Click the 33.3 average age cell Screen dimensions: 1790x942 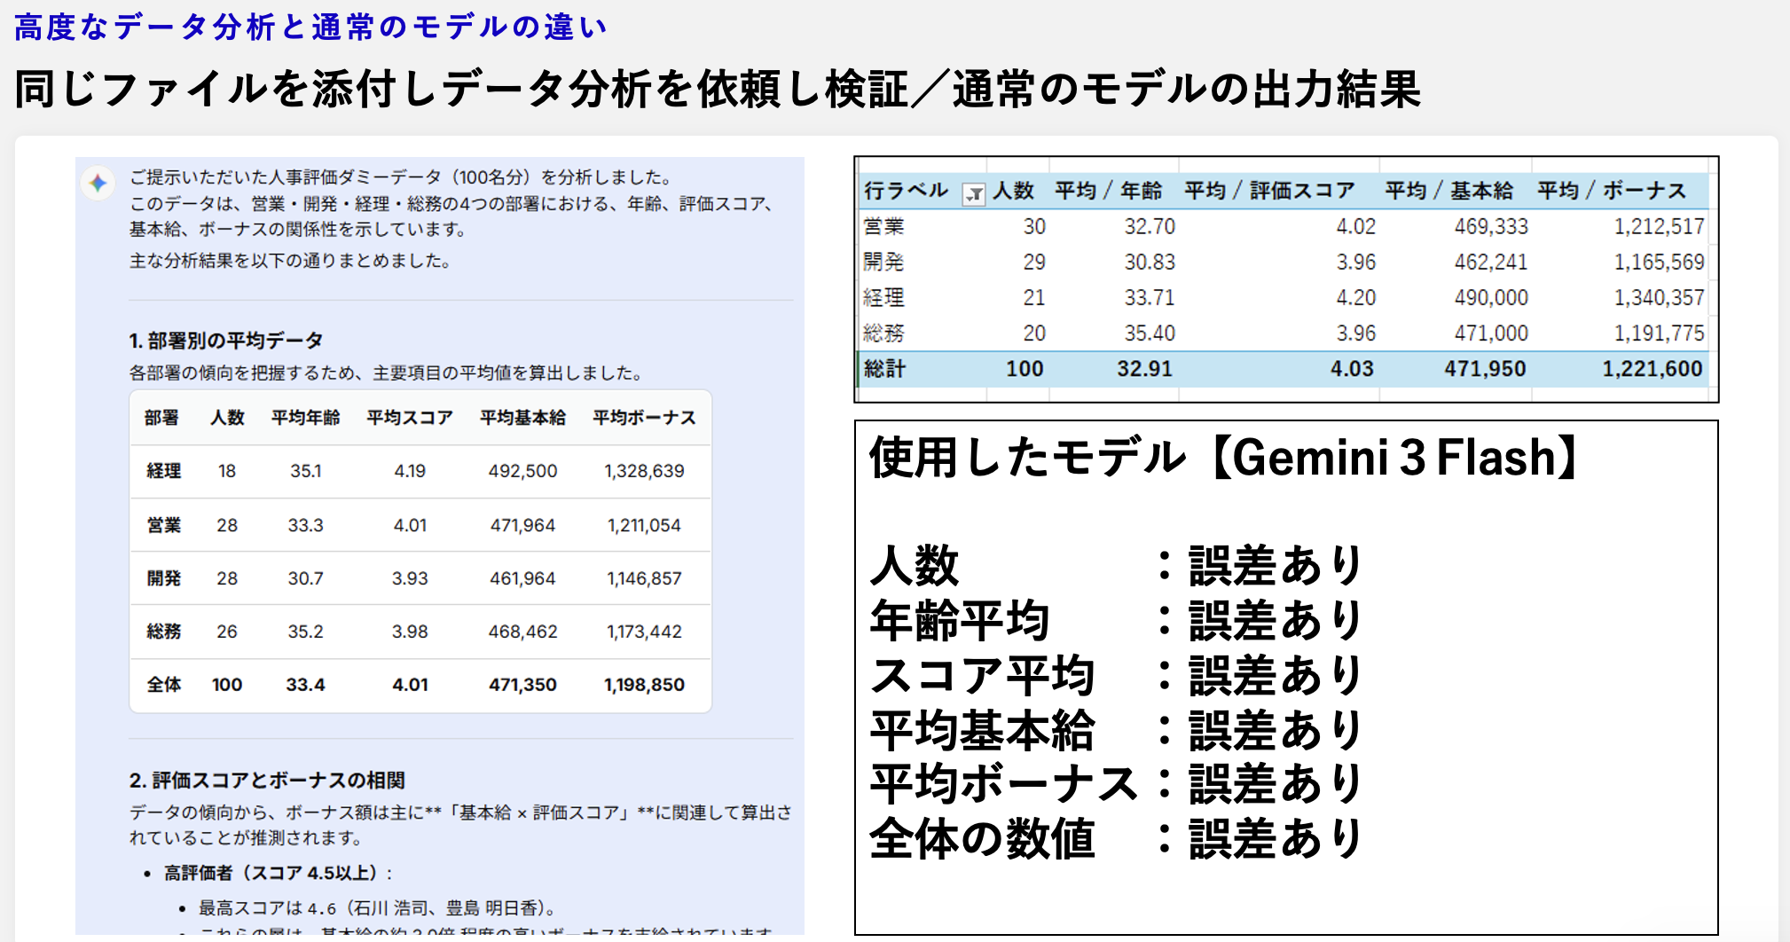pyautogui.click(x=305, y=525)
